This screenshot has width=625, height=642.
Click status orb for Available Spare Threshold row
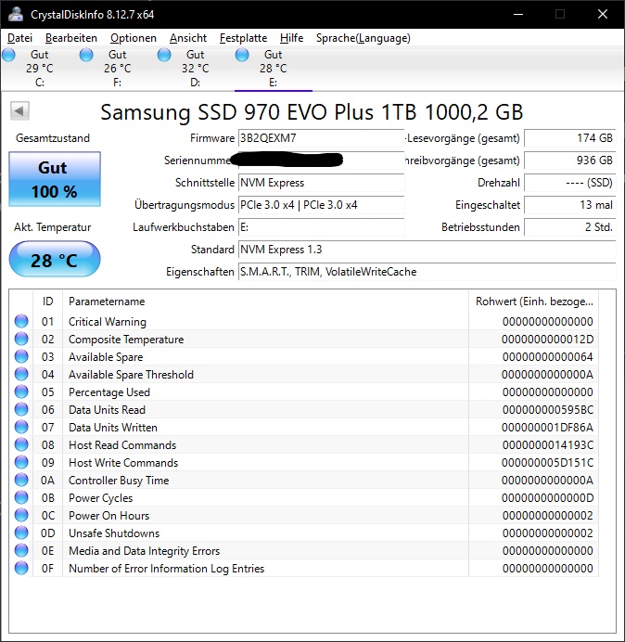point(21,374)
